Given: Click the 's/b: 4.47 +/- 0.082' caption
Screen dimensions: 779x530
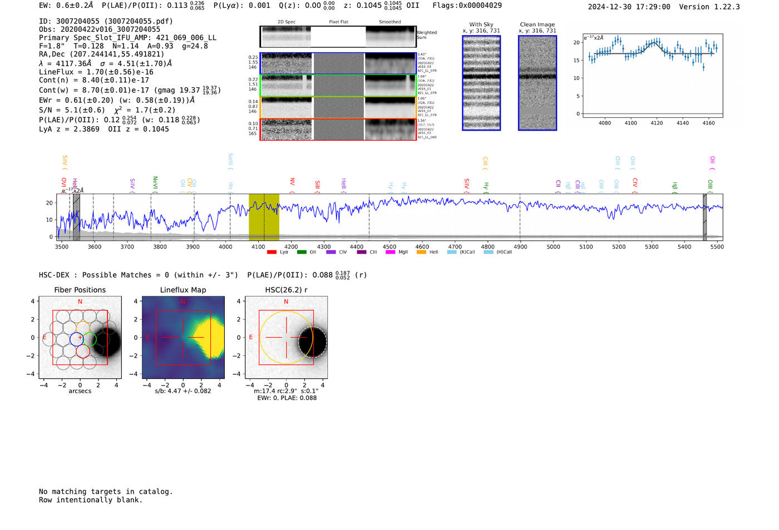Looking at the screenshot, I should (x=183, y=391).
